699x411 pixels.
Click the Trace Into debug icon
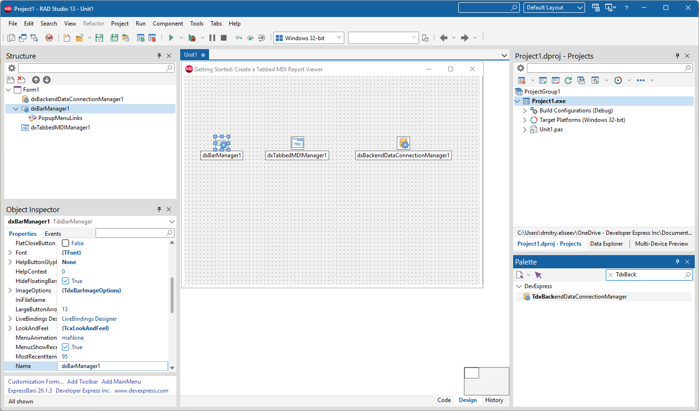click(239, 38)
